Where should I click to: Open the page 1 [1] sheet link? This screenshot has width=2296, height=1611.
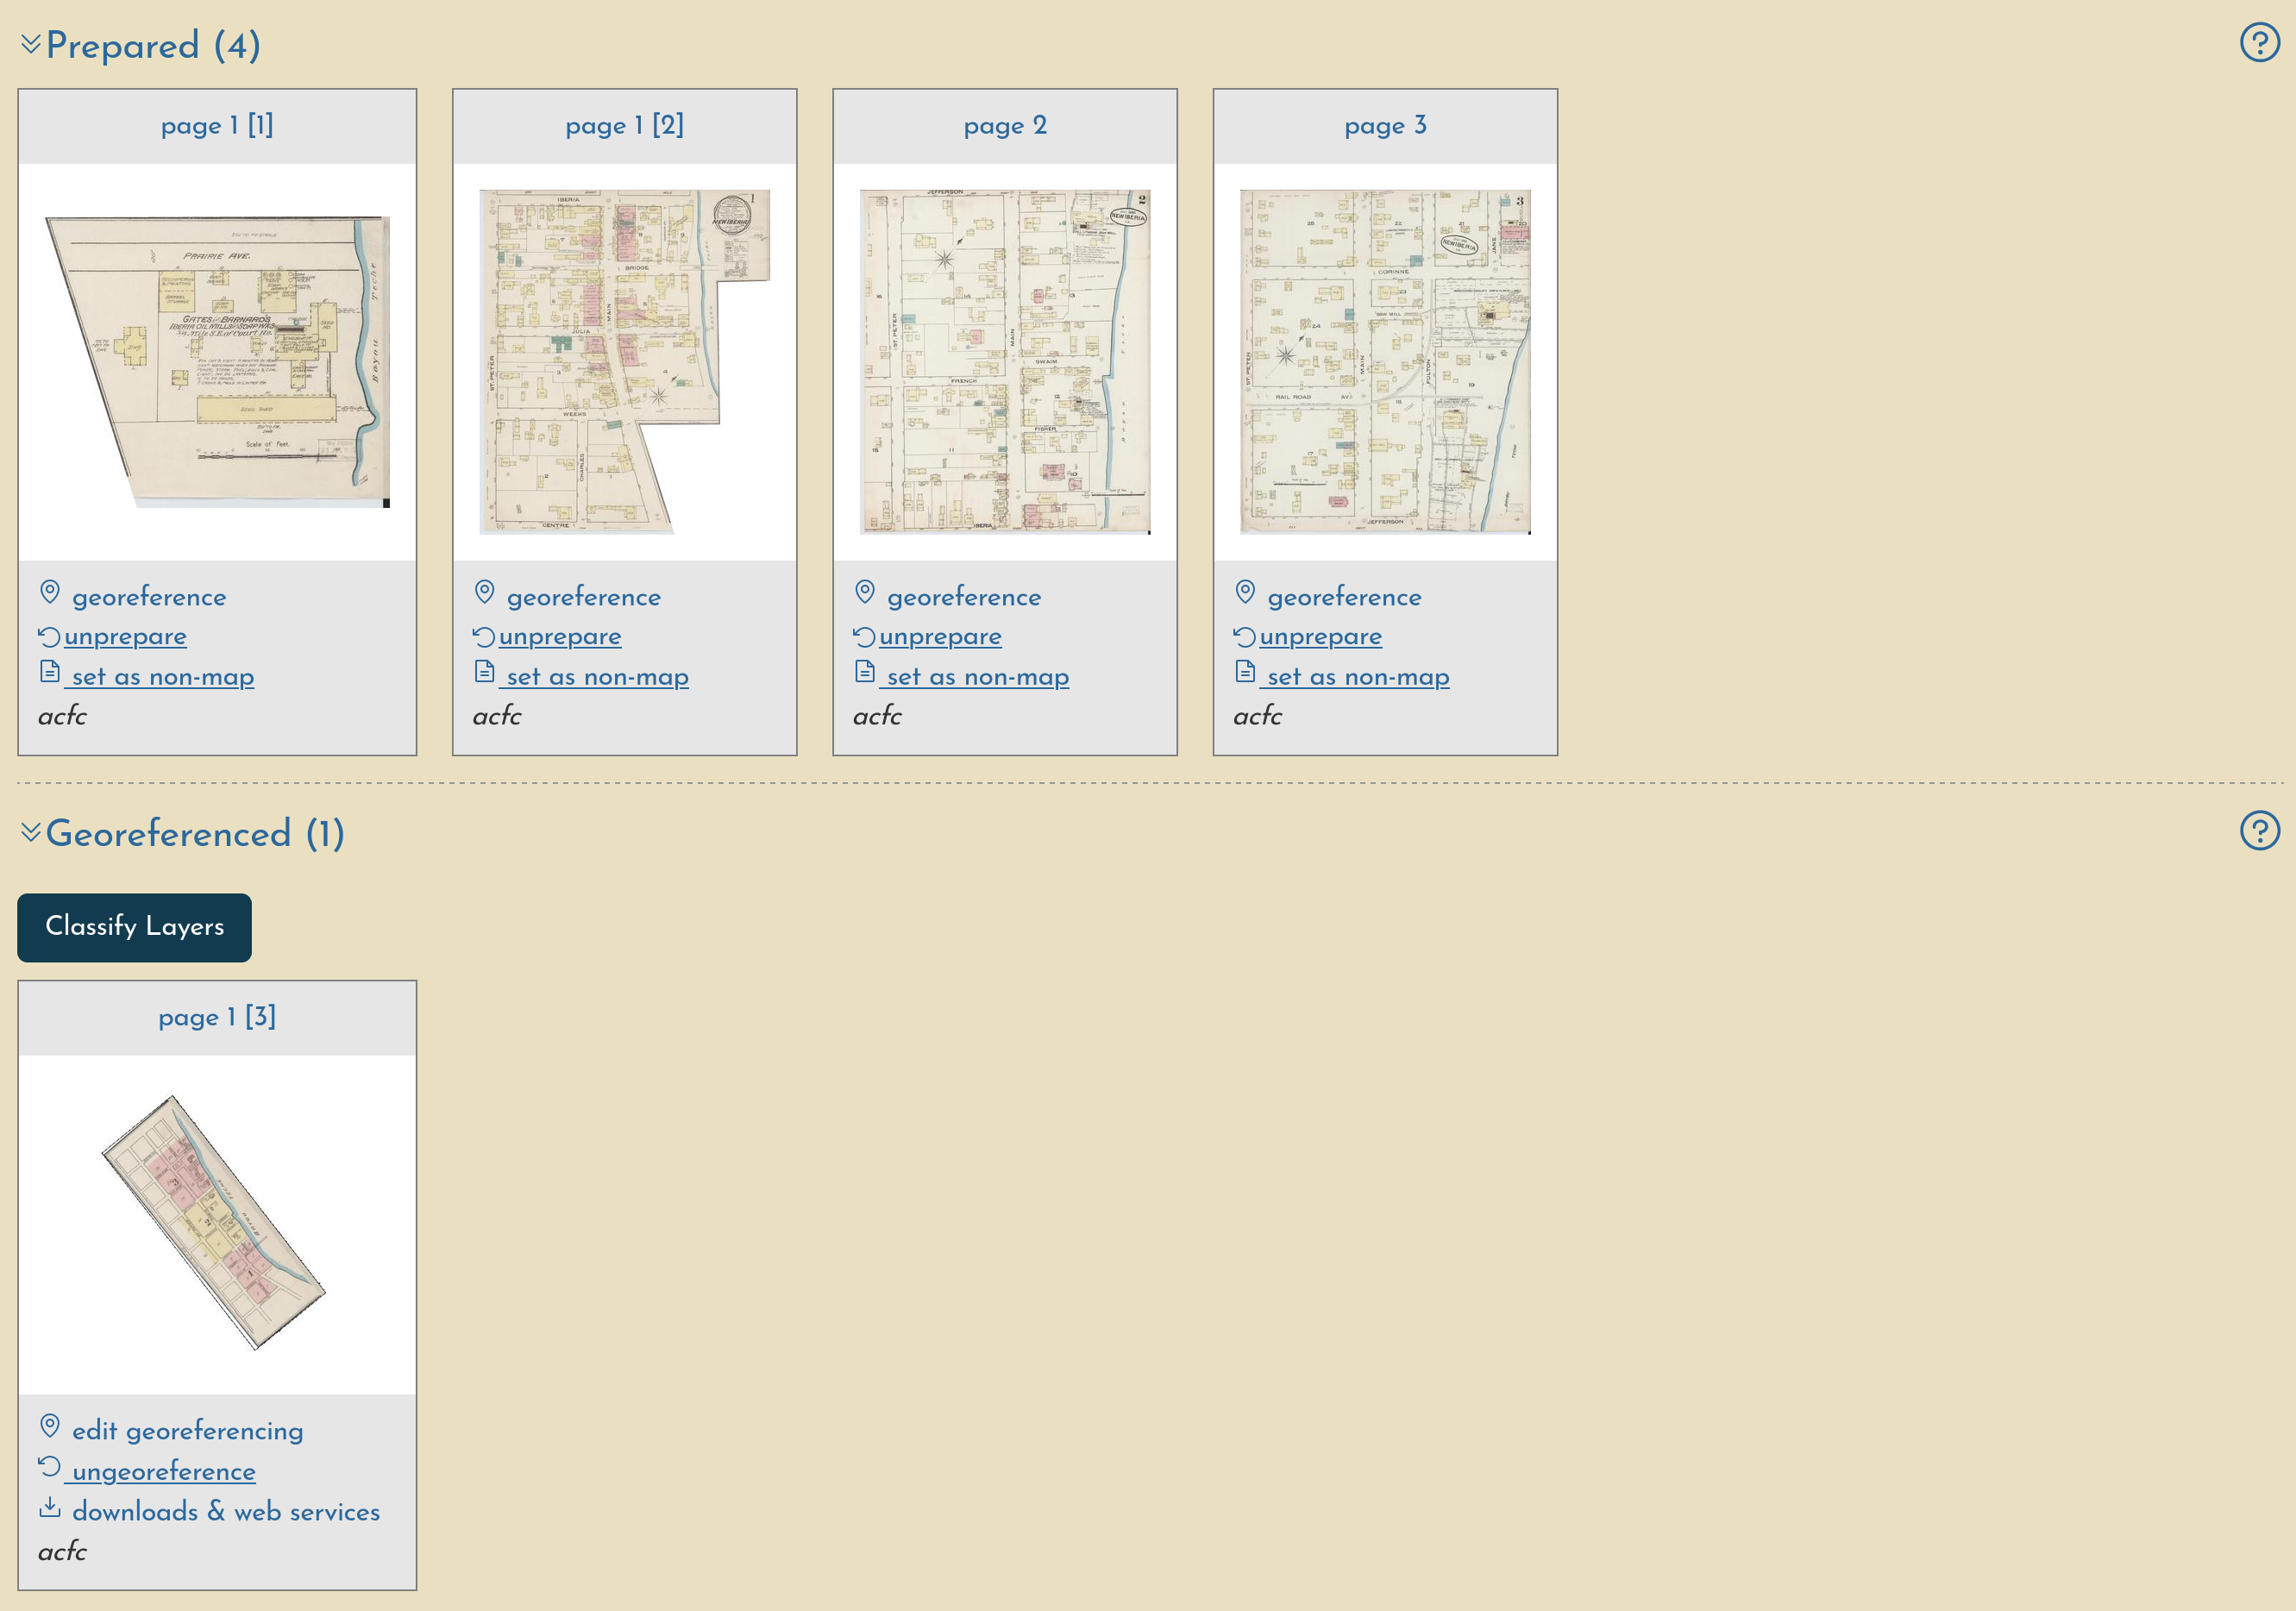(217, 126)
